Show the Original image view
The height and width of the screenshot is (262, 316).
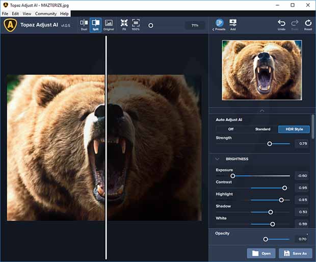(x=109, y=24)
